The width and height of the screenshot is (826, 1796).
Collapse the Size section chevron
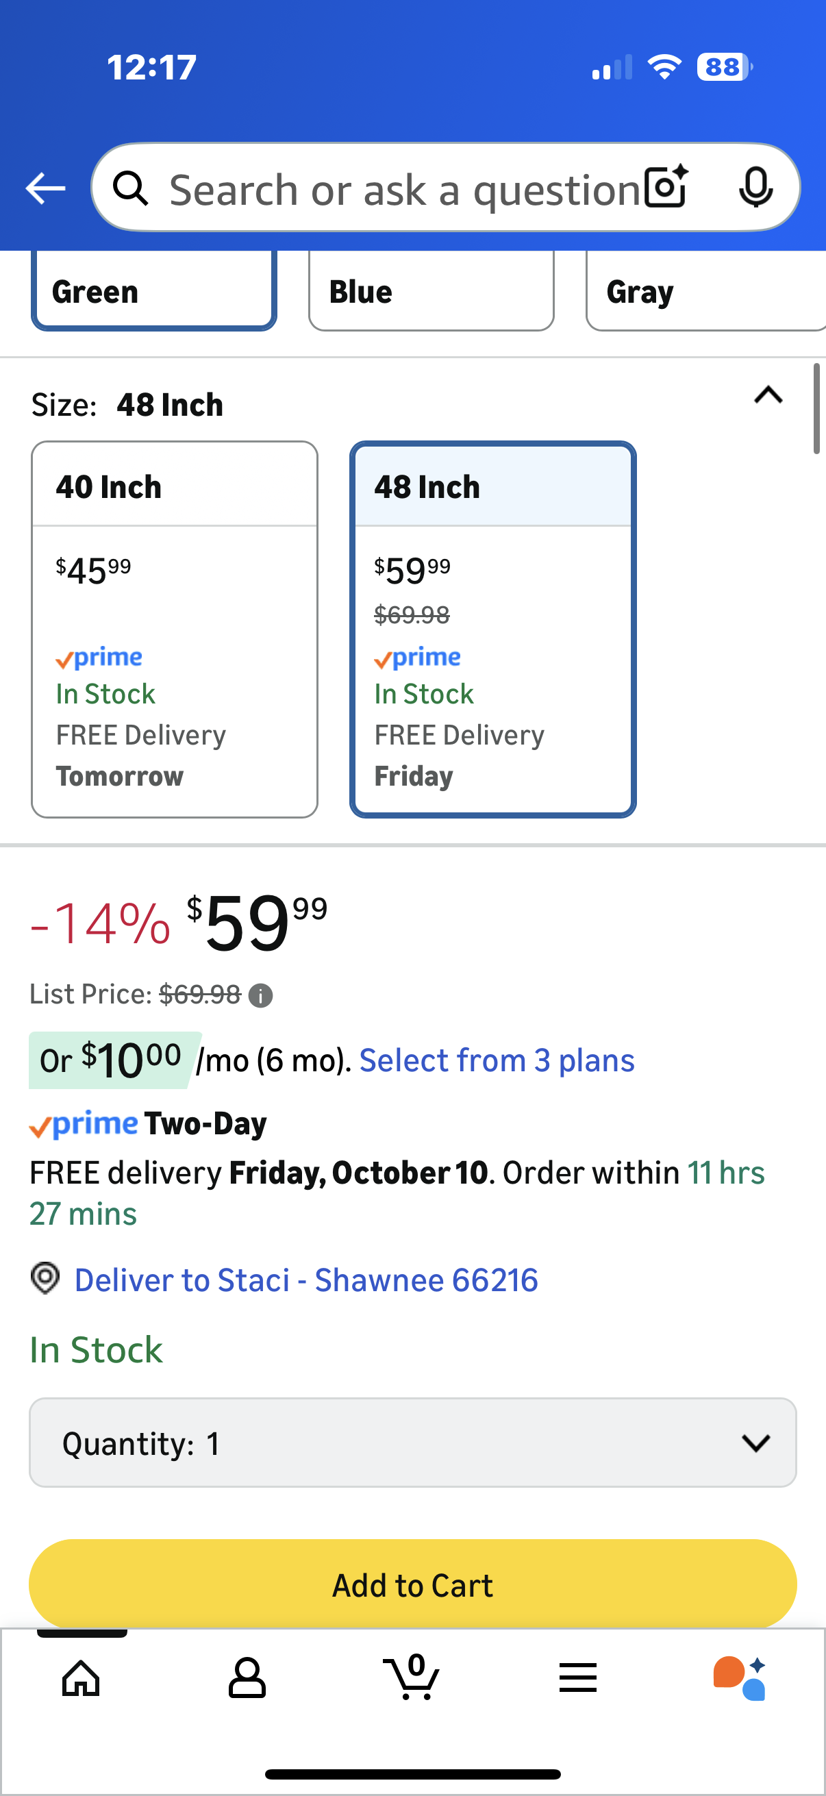point(768,395)
